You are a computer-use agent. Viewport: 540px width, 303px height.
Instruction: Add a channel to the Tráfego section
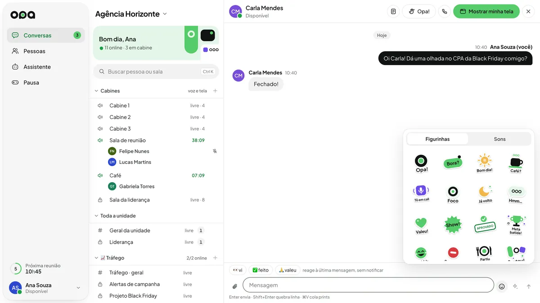click(x=215, y=258)
